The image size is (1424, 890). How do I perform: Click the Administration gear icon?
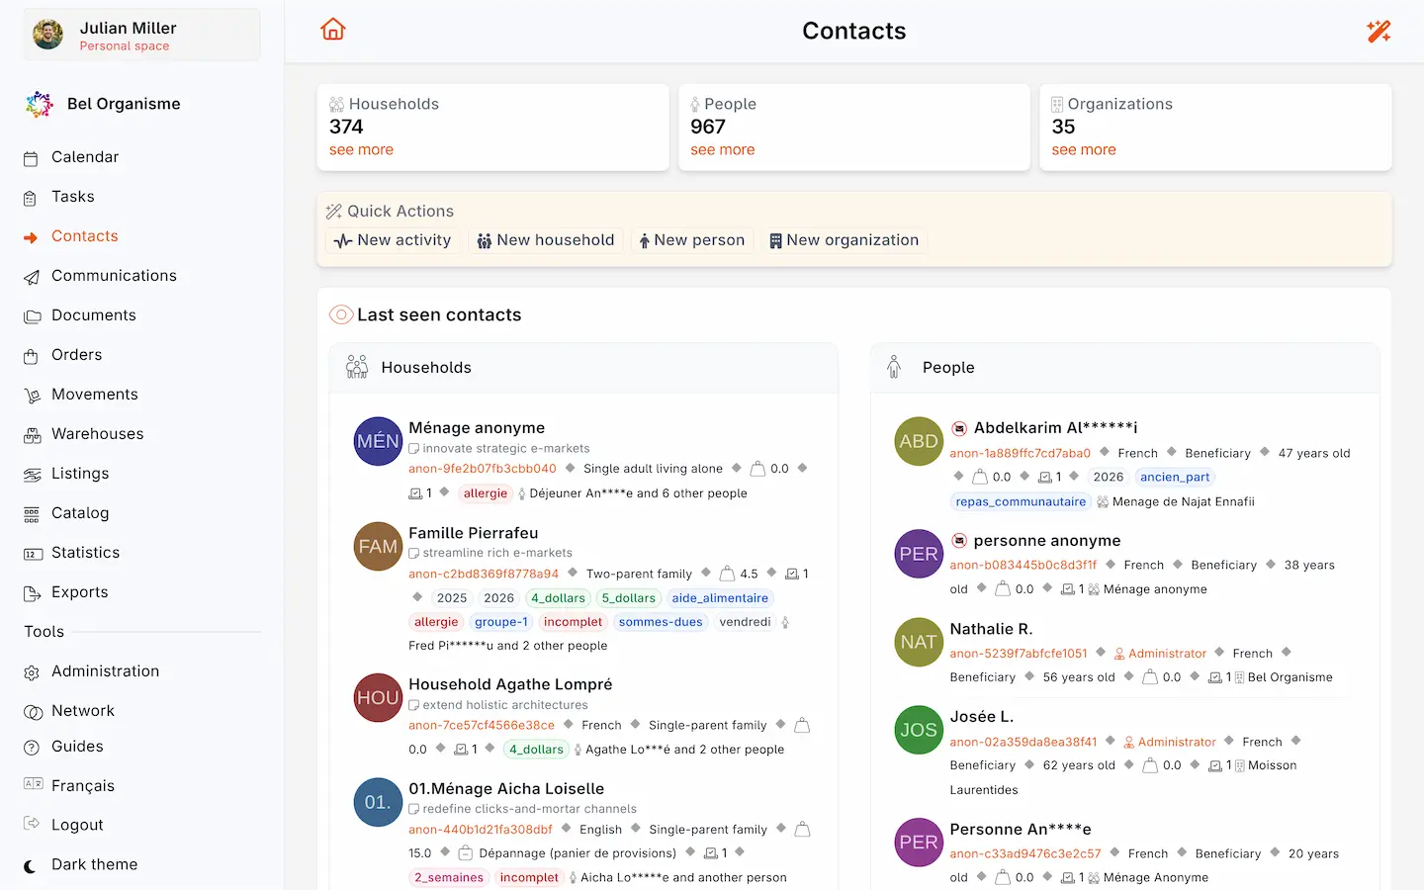click(x=33, y=672)
